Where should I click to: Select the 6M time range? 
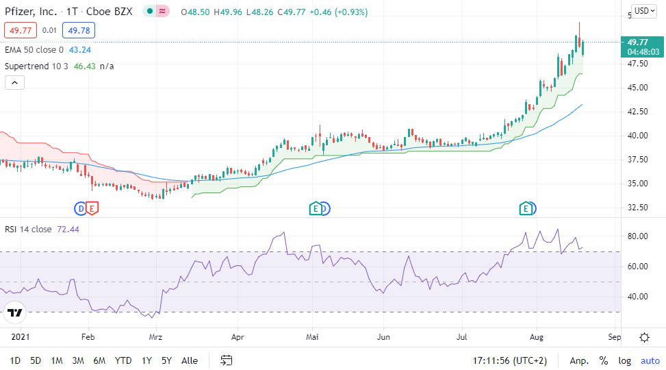[99, 360]
